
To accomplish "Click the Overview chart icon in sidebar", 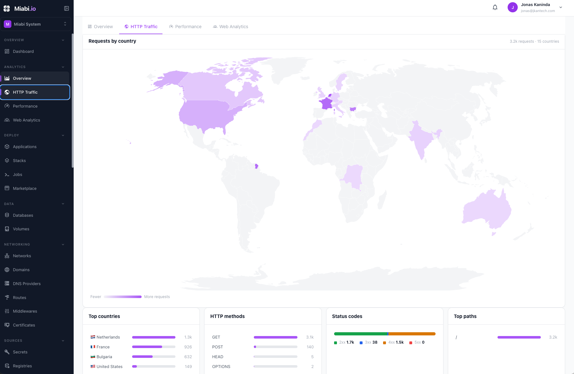I will coord(7,78).
